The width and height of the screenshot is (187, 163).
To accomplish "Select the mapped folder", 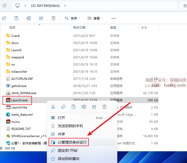I will 17,57.
